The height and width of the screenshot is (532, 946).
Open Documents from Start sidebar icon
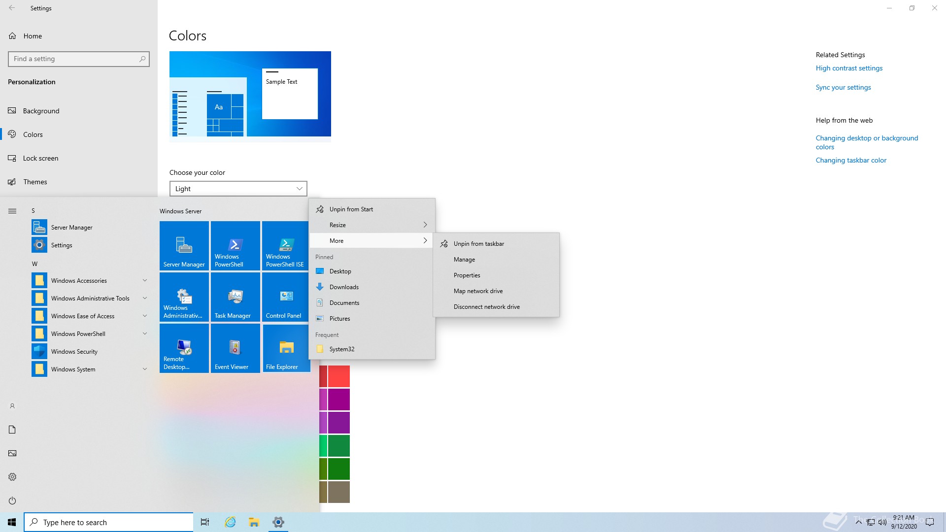(x=12, y=430)
